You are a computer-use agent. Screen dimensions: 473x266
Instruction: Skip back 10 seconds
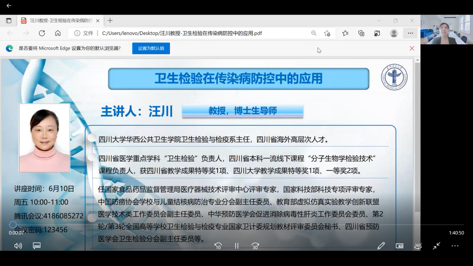(x=218, y=246)
